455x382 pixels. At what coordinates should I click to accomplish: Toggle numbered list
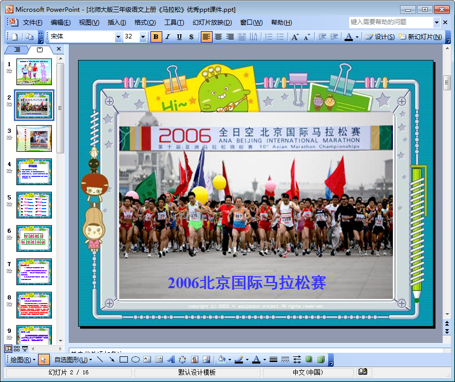269,37
